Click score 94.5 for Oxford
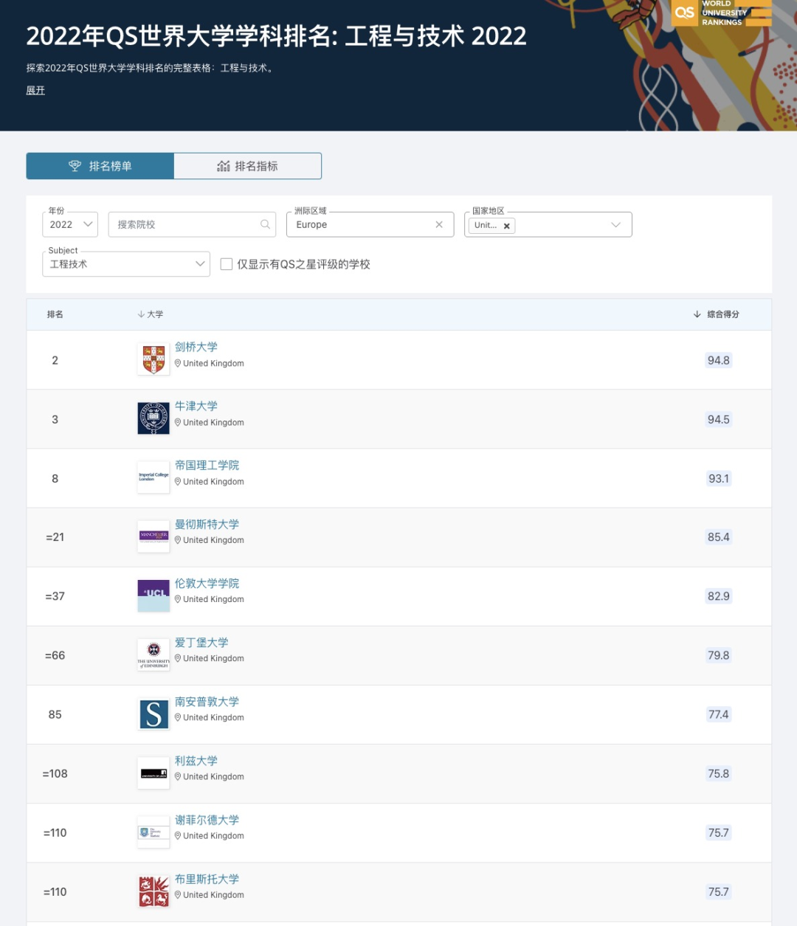 point(718,419)
